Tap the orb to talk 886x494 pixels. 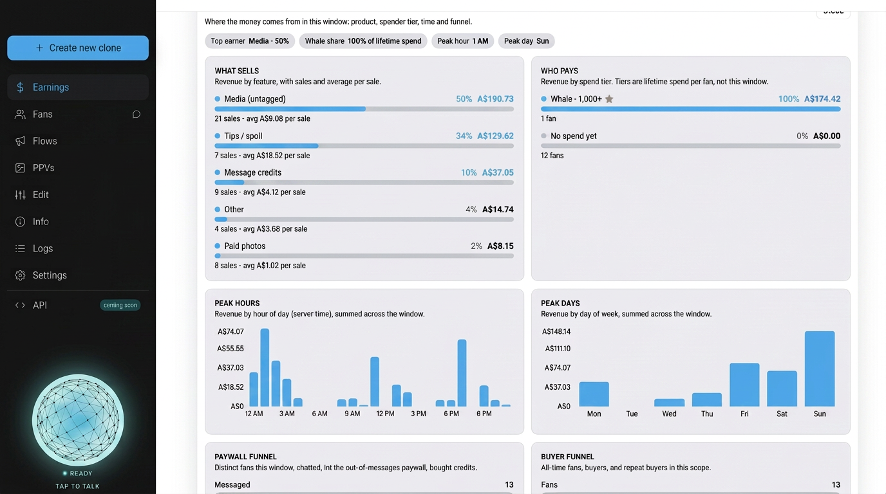pos(78,421)
